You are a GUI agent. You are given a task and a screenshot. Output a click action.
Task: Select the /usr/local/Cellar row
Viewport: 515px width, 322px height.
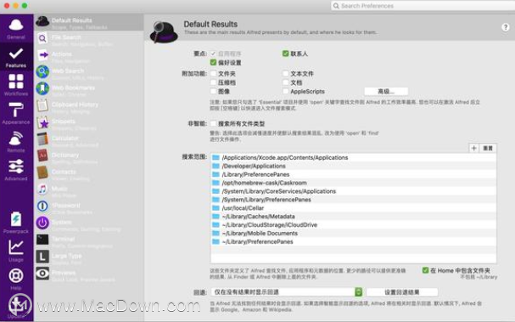coord(354,208)
